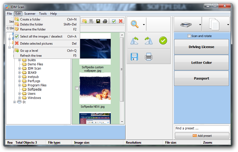238x152 pixels.
Task: Click the IDM Scan title bar app icon
Action: [x=7, y=7]
